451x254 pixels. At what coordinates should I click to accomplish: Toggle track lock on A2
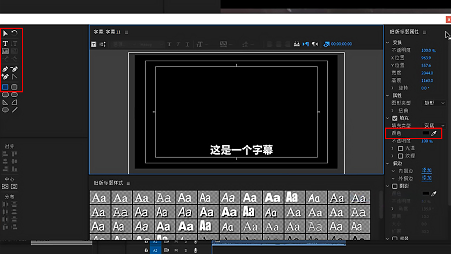pos(146,251)
